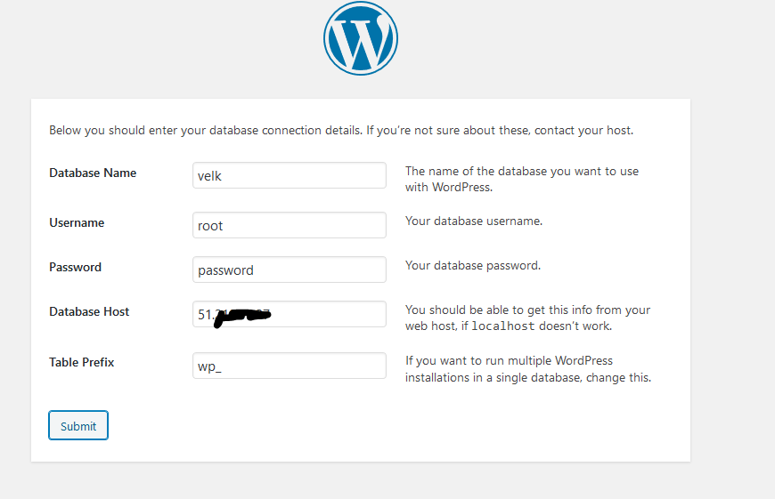Click into the Username field containing root
This screenshot has height=499, width=775.
pos(289,225)
